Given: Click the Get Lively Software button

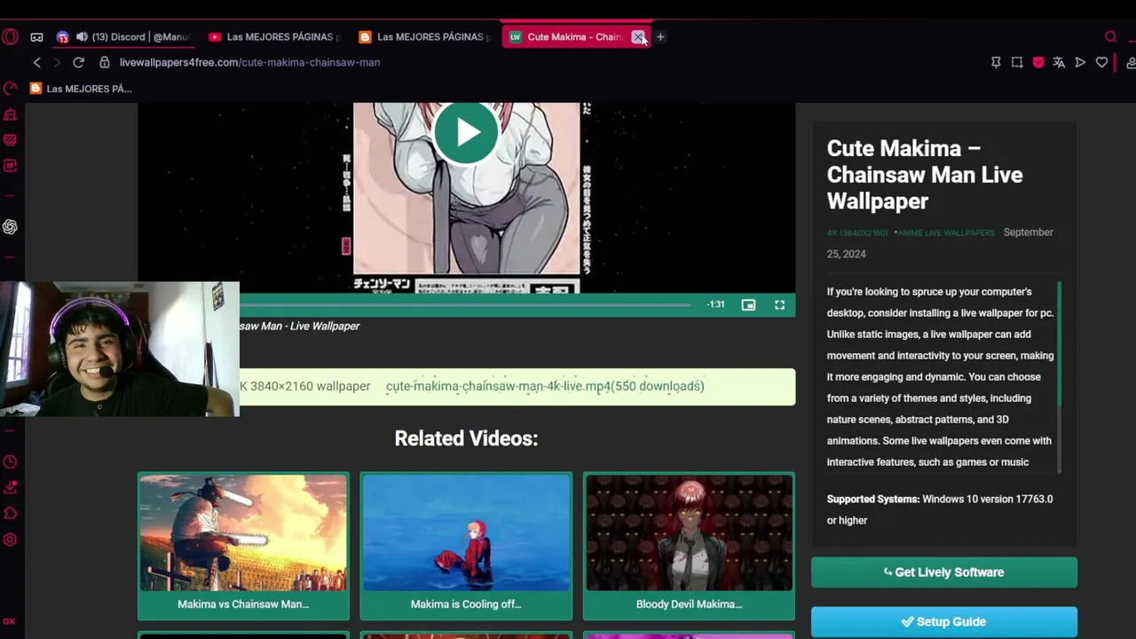Looking at the screenshot, I should (944, 572).
